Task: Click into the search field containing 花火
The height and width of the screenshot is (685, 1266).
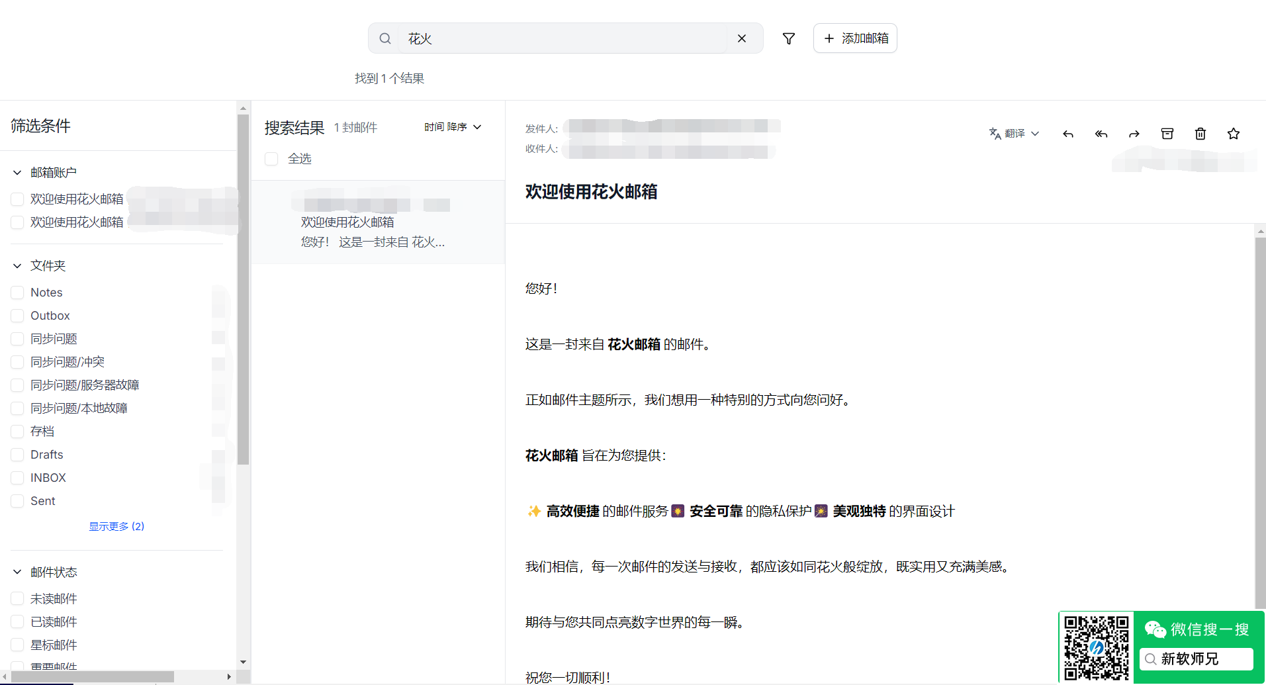Action: point(563,38)
